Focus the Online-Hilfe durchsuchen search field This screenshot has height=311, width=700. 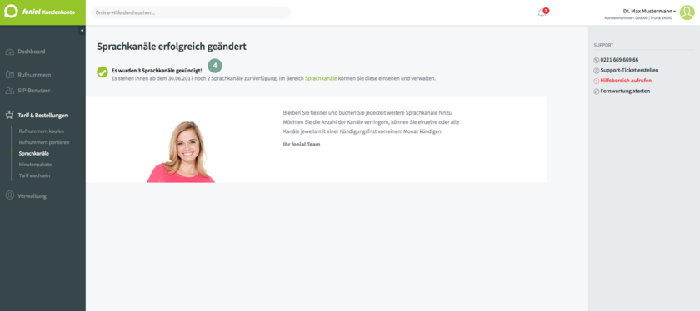coord(191,12)
